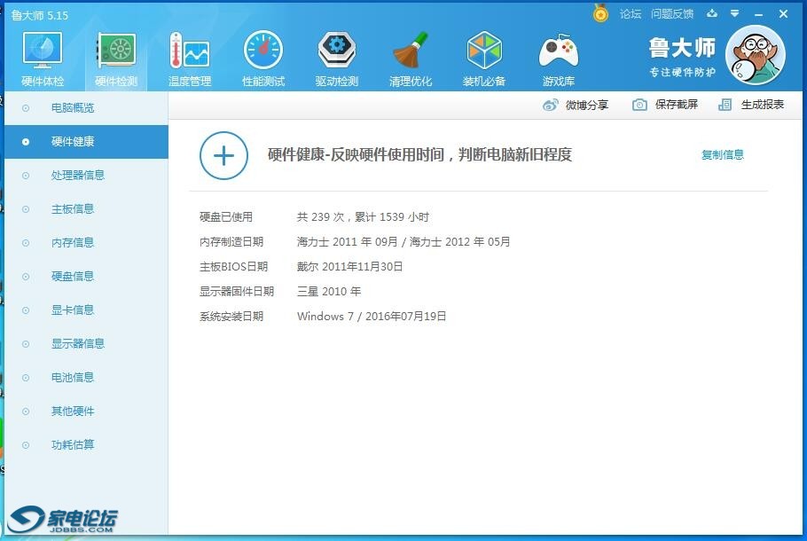Open 电池信息 battery info
This screenshot has width=807, height=541.
click(x=73, y=377)
